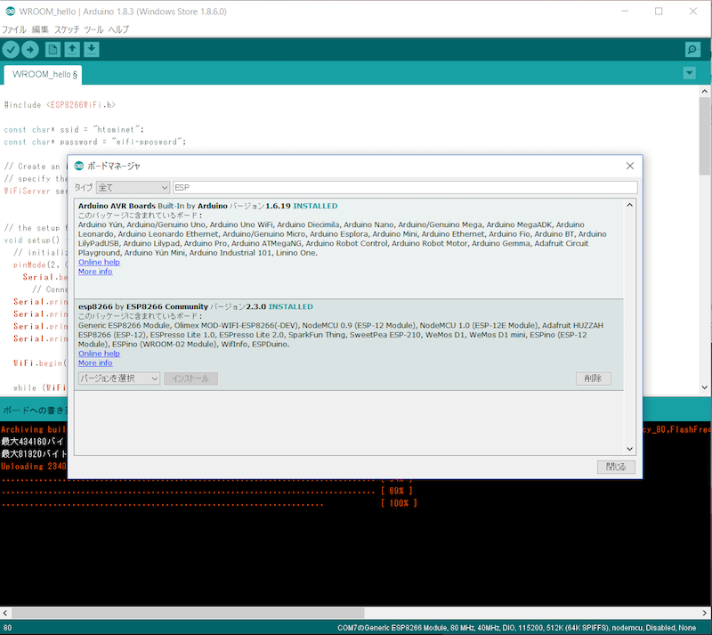Click the Upload arrow icon
The height and width of the screenshot is (635, 712).
click(x=30, y=50)
